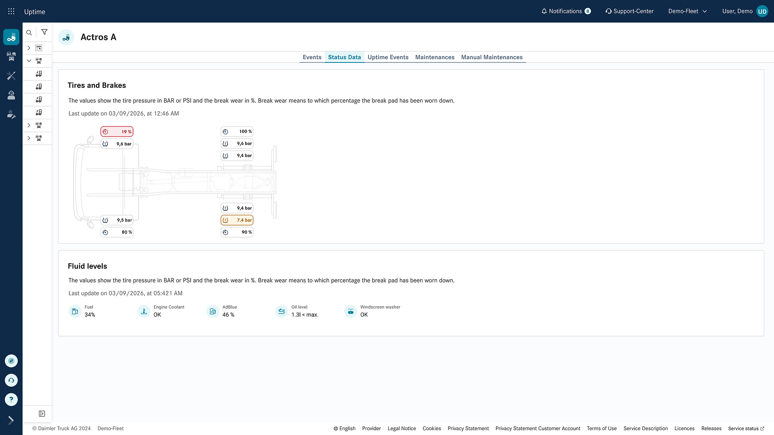Click the AdBlue 46 % value
The height and width of the screenshot is (435, 774).
[229, 315]
